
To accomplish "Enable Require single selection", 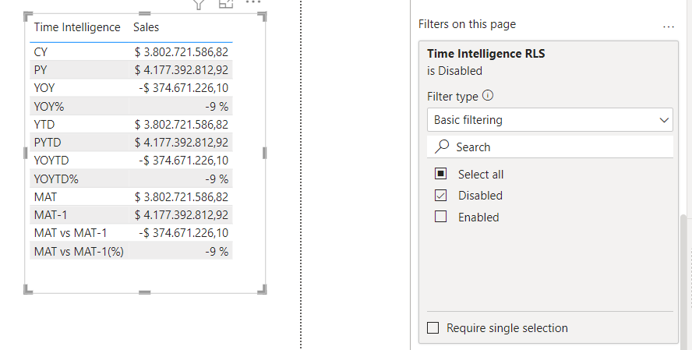I will [433, 328].
